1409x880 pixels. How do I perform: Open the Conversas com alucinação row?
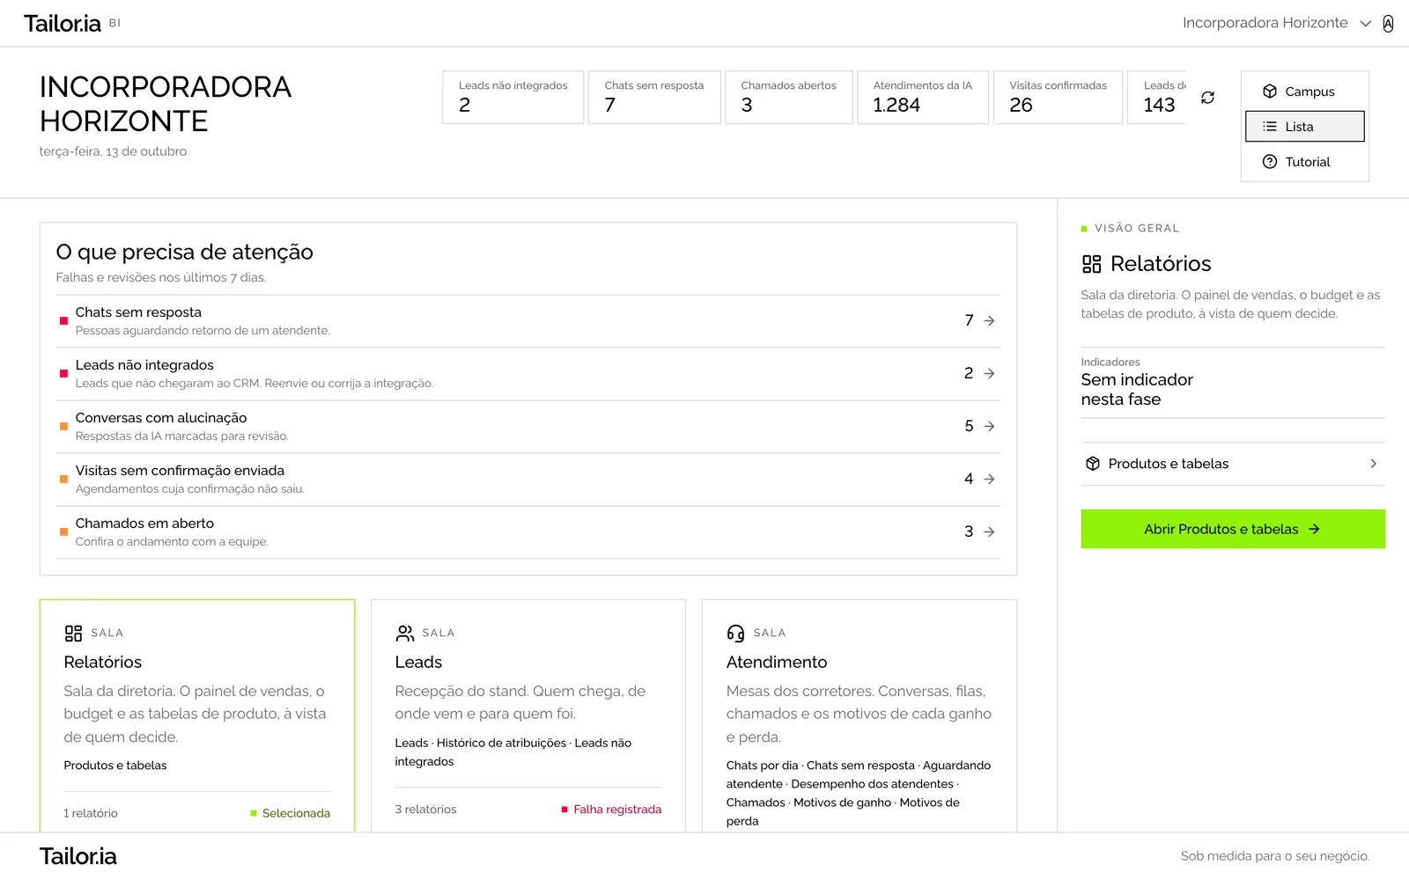pos(528,427)
